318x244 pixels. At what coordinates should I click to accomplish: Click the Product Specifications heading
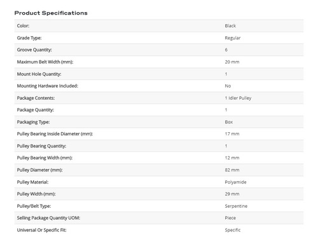(x=51, y=13)
